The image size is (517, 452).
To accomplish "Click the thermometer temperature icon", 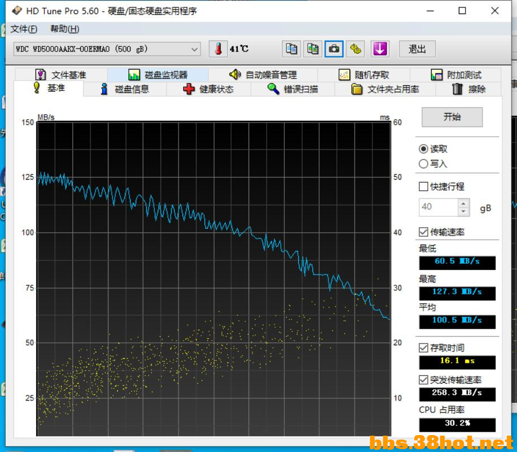I will coord(218,49).
